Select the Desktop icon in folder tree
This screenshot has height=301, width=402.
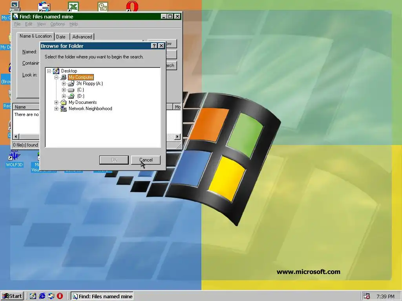(x=56, y=71)
